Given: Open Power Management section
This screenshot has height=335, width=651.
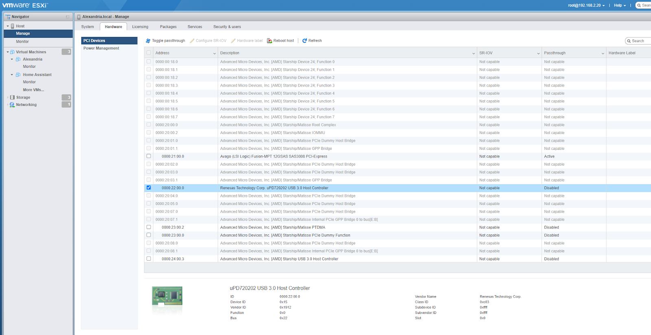Looking at the screenshot, I should [101, 48].
